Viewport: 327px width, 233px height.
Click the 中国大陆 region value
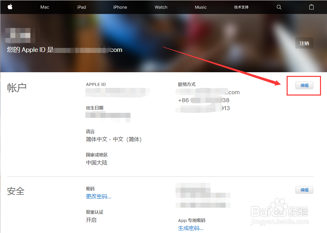pos(96,162)
